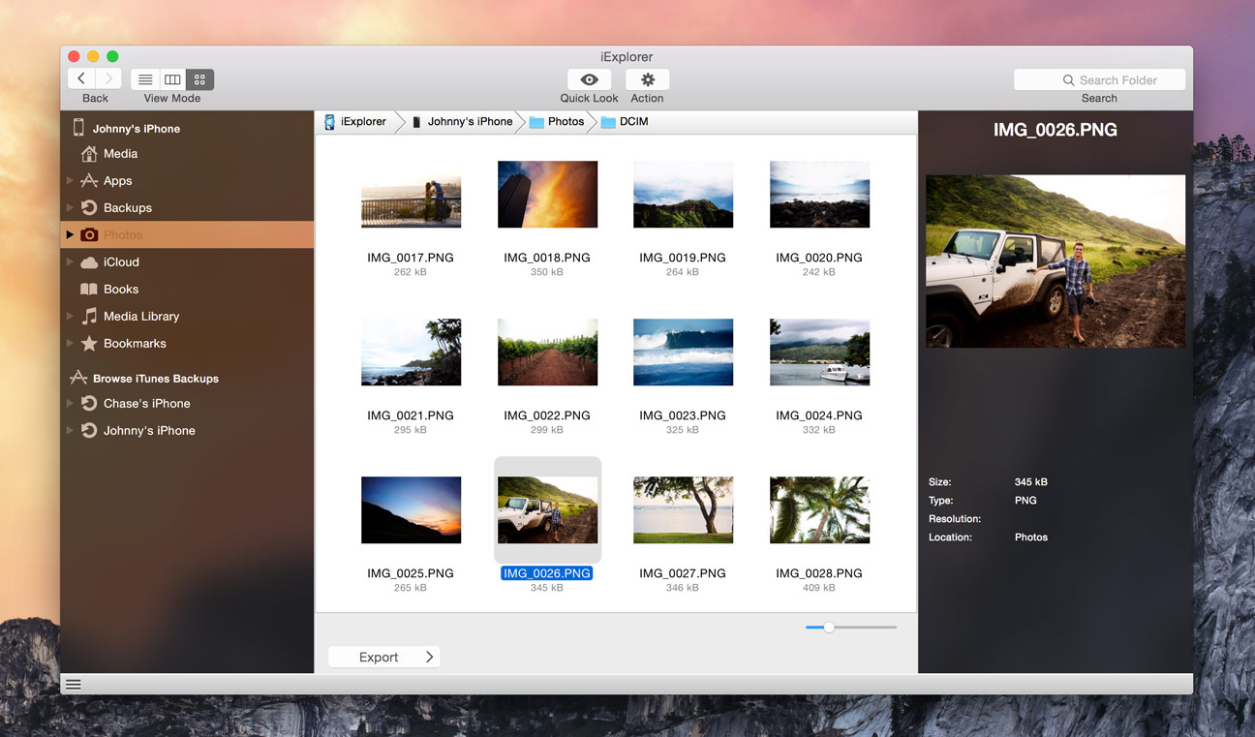Go back with the left arrow button
Screen dimensions: 1255x737
pos(81,79)
